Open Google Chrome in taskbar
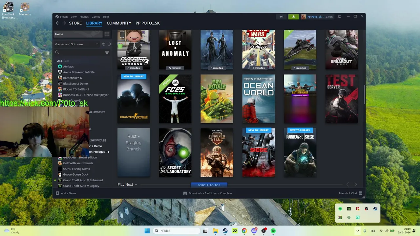The image size is (420, 236). click(244, 231)
